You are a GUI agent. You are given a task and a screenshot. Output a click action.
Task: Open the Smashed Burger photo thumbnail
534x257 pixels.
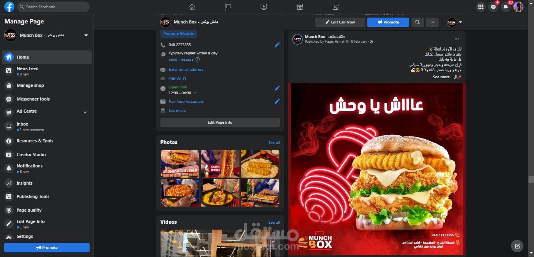pos(180,164)
